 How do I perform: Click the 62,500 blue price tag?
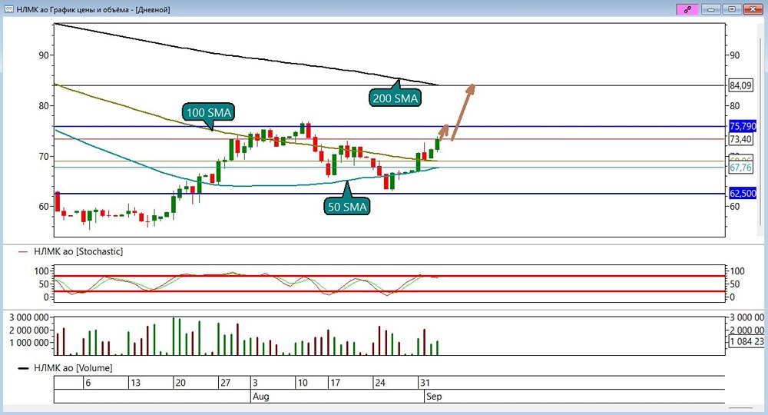[x=743, y=194]
